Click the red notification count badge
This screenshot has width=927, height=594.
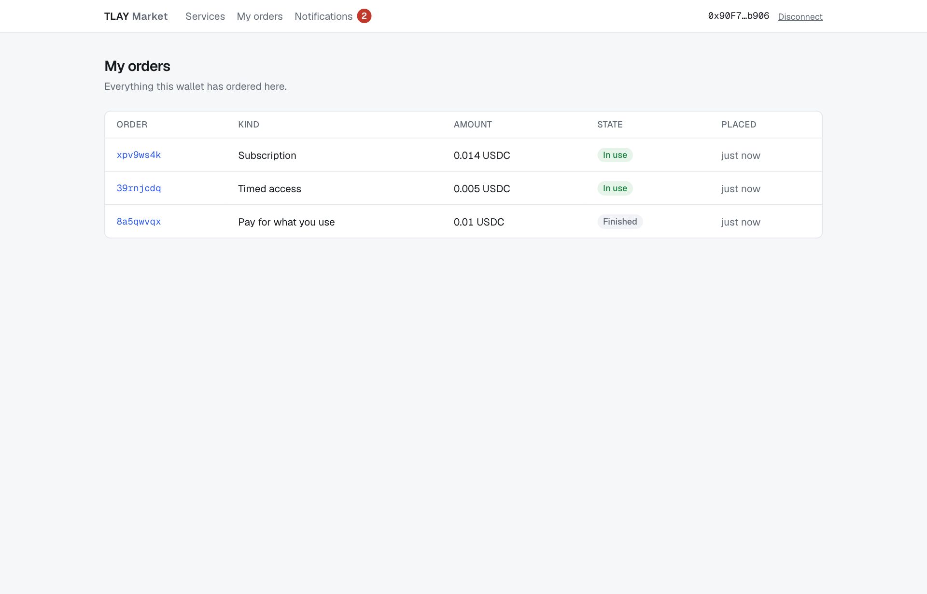(x=364, y=16)
